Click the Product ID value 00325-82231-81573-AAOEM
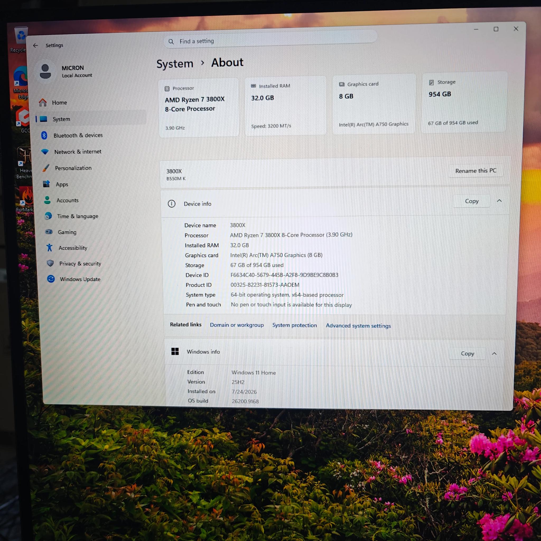 pos(265,285)
